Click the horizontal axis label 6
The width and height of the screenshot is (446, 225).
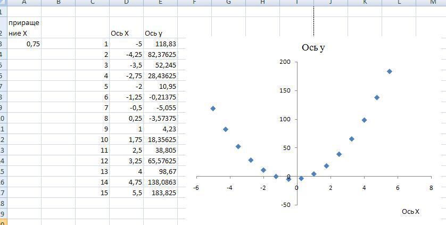398,188
